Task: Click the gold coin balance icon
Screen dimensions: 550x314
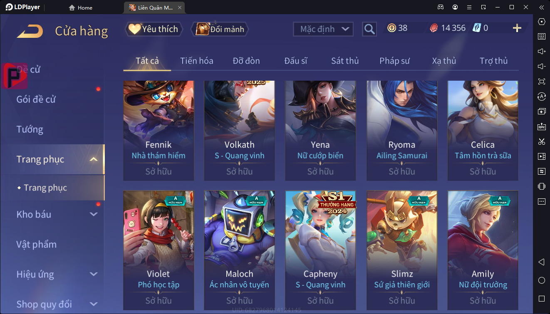Action: click(x=391, y=28)
